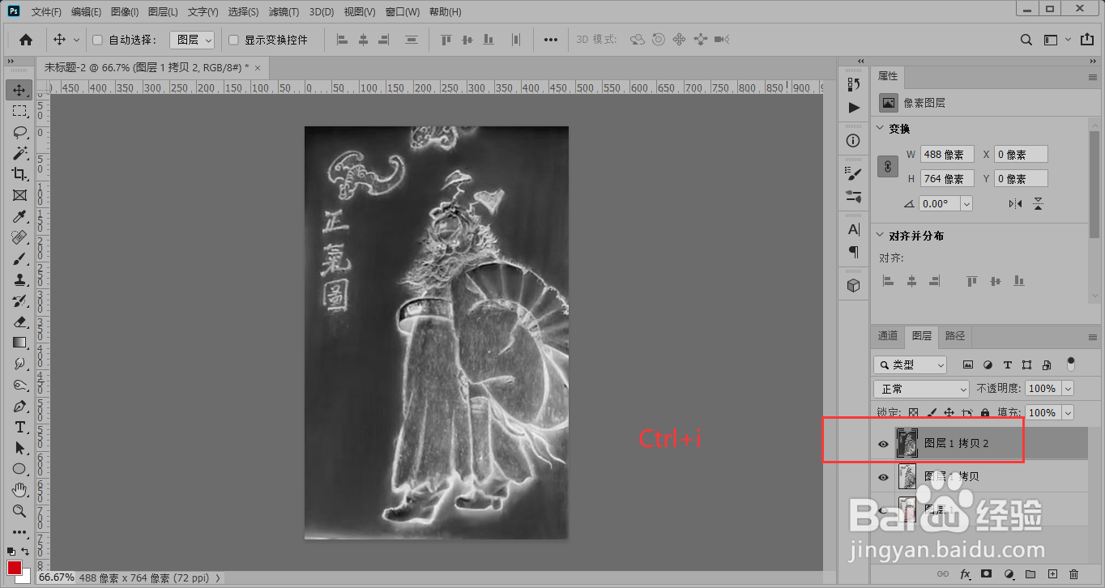Open new adjustment layer menu icon

tap(1009, 574)
